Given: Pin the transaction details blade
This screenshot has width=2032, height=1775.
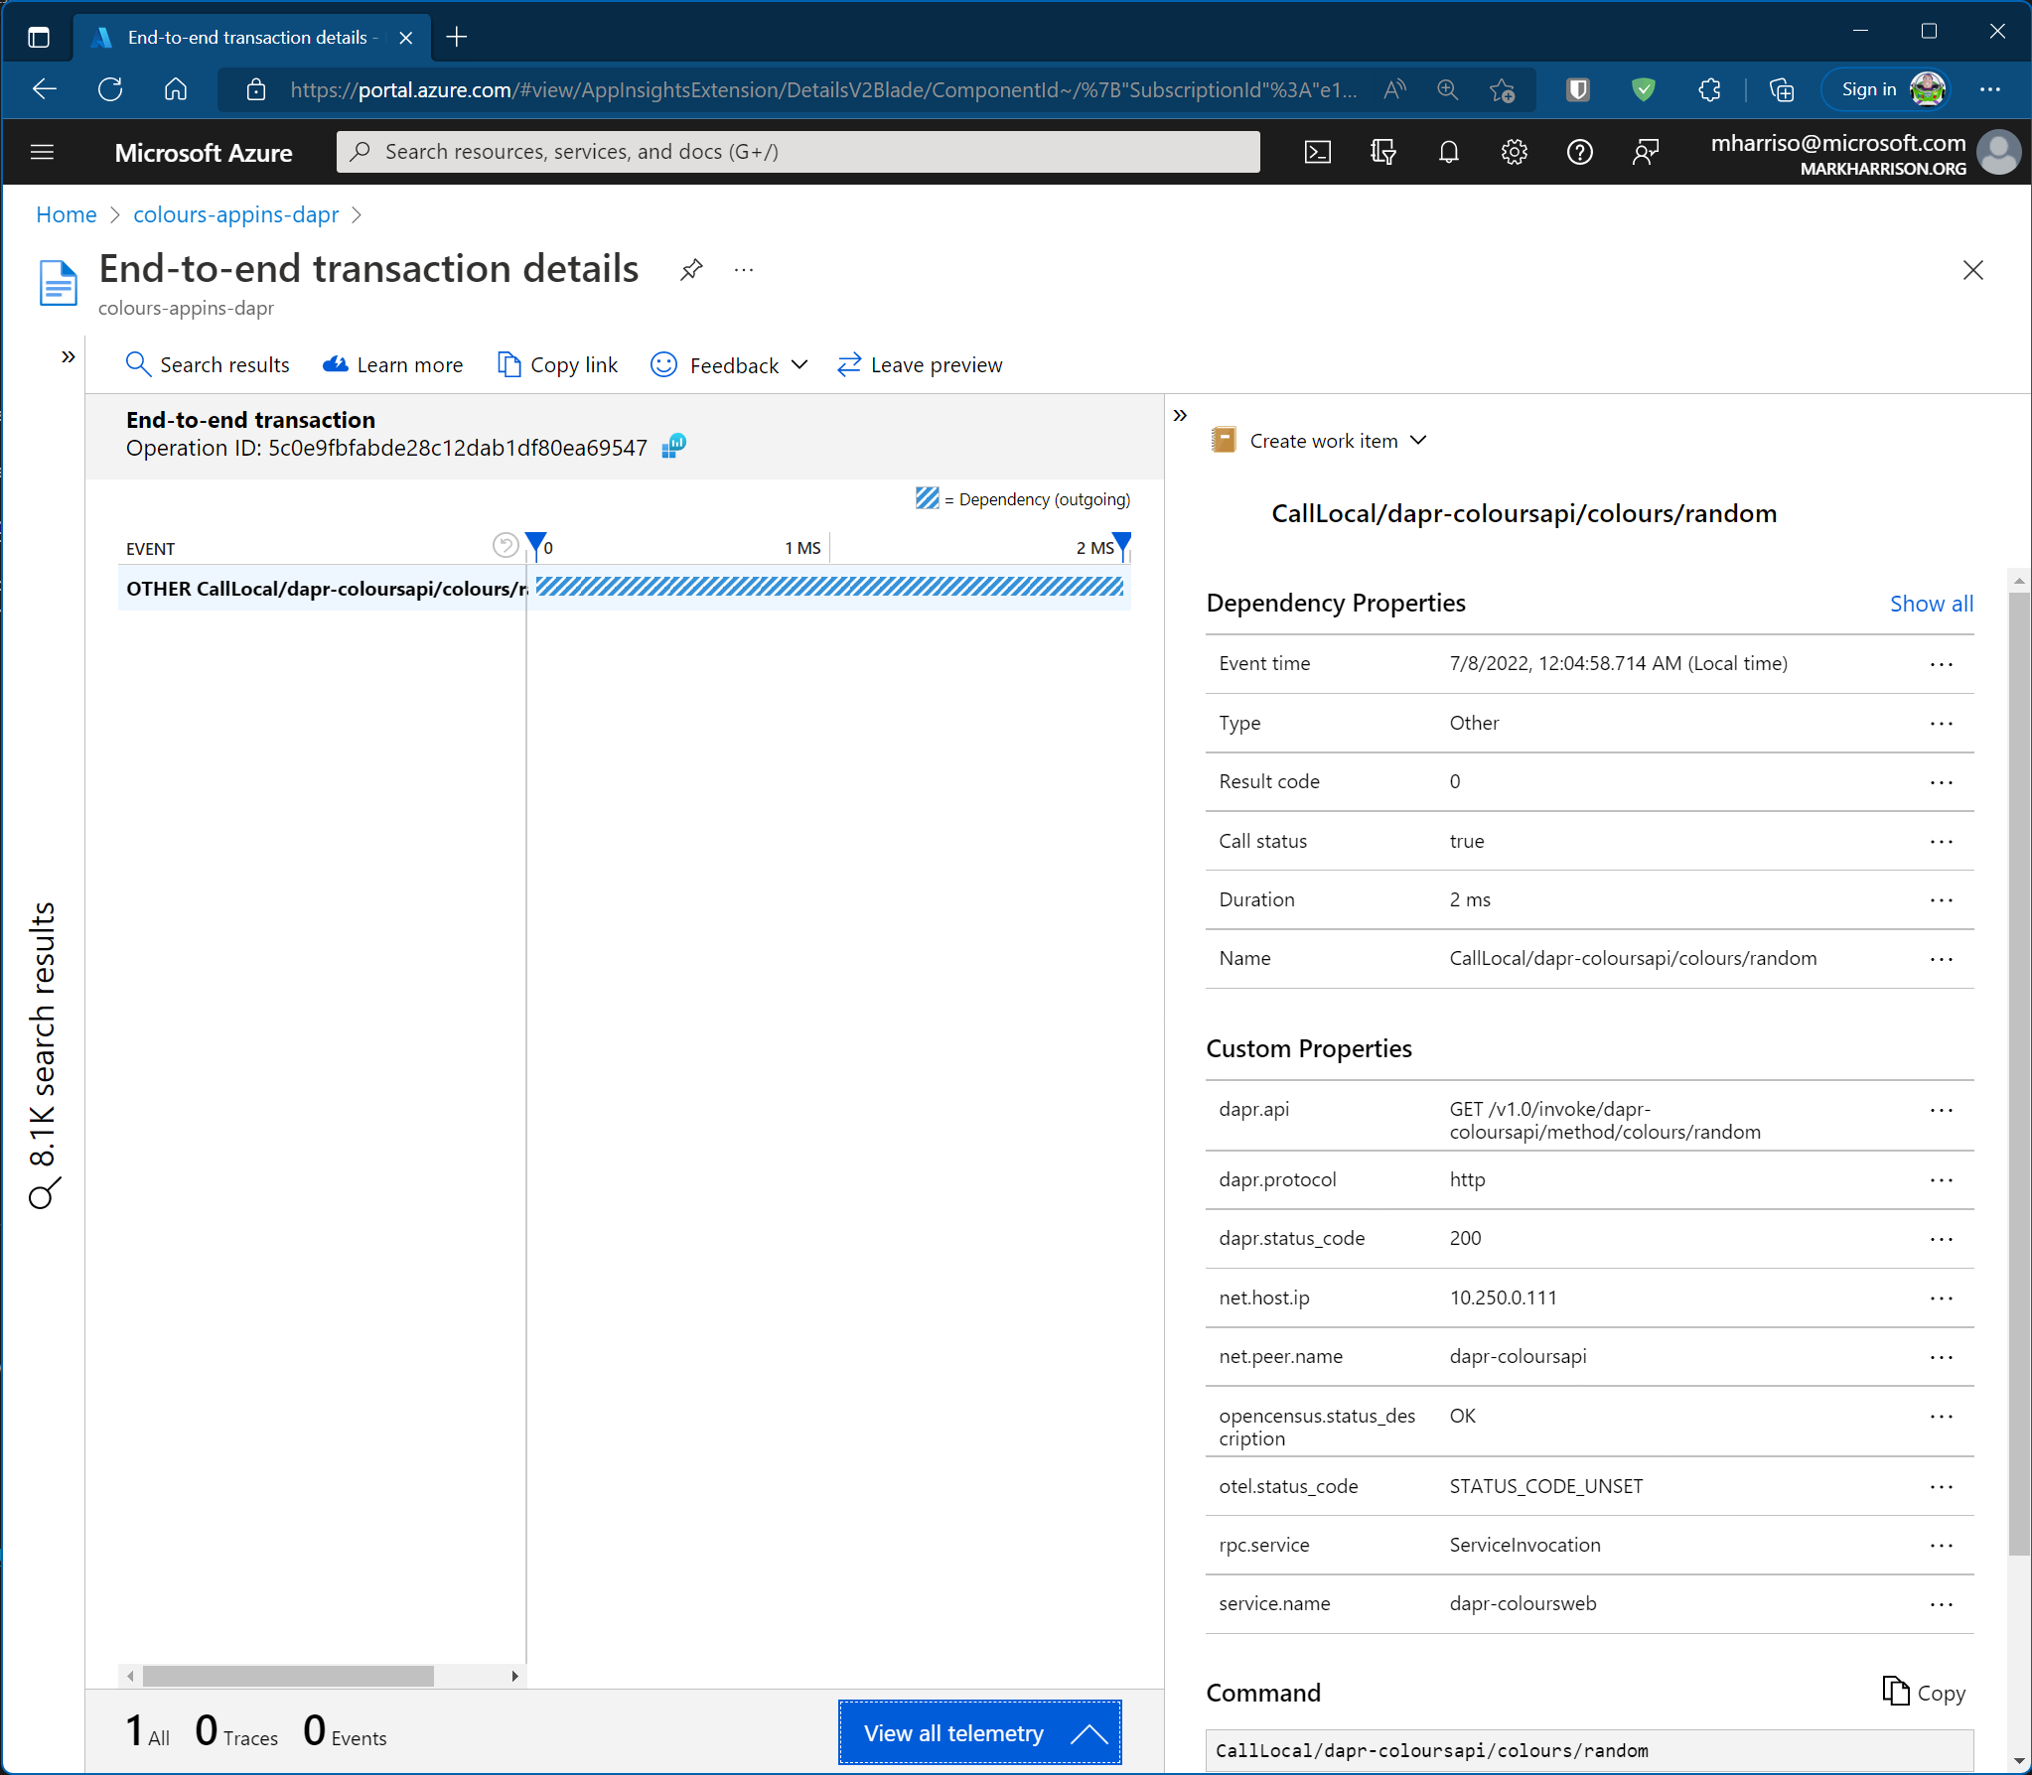Looking at the screenshot, I should pyautogui.click(x=691, y=269).
